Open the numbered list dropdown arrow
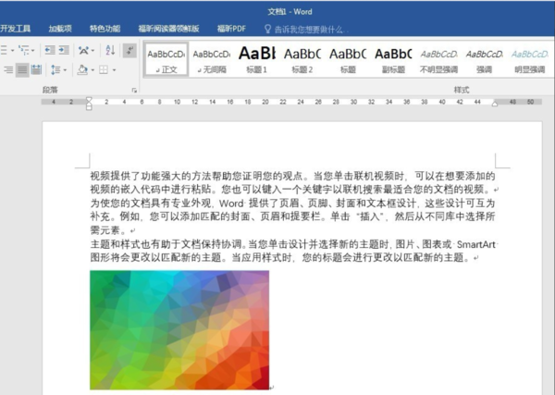Viewport: 555px width, 395px height. coord(12,51)
